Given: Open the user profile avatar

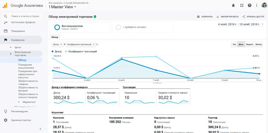Looking at the screenshot, I should click(264, 5).
